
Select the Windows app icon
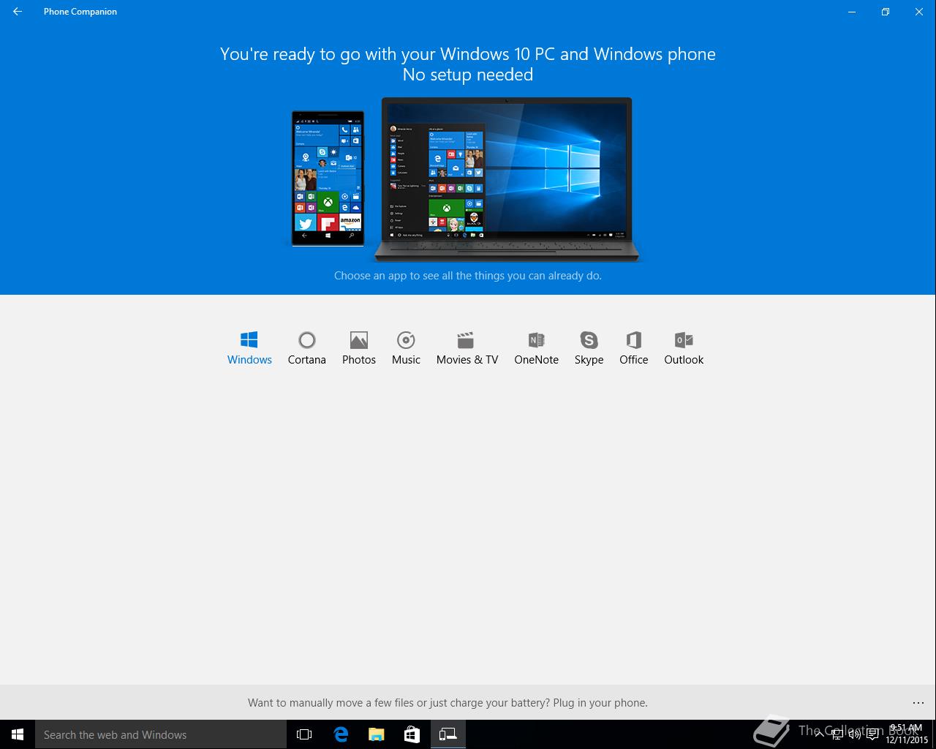[249, 347]
